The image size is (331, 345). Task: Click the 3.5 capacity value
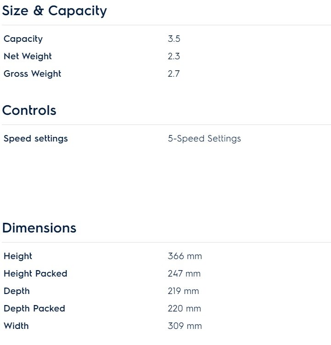174,39
